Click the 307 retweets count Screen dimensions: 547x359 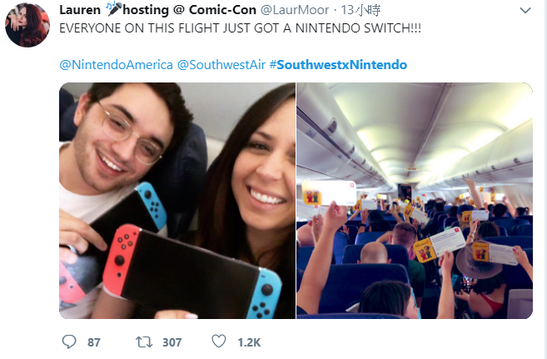[x=172, y=342]
